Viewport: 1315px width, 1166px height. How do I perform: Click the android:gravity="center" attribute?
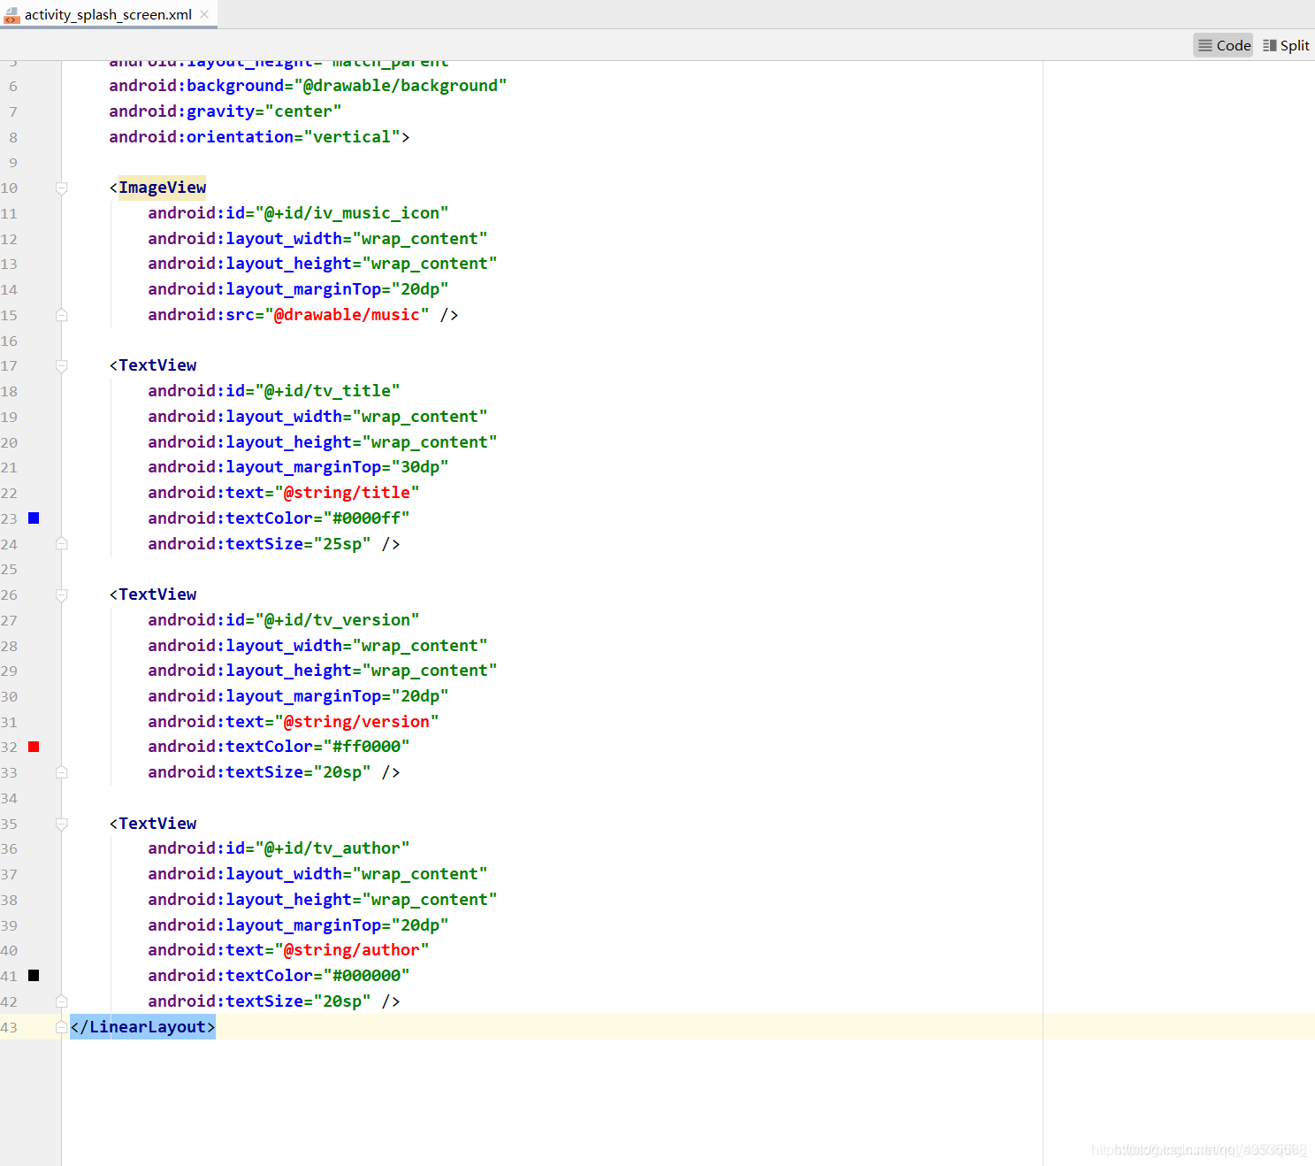tap(226, 111)
